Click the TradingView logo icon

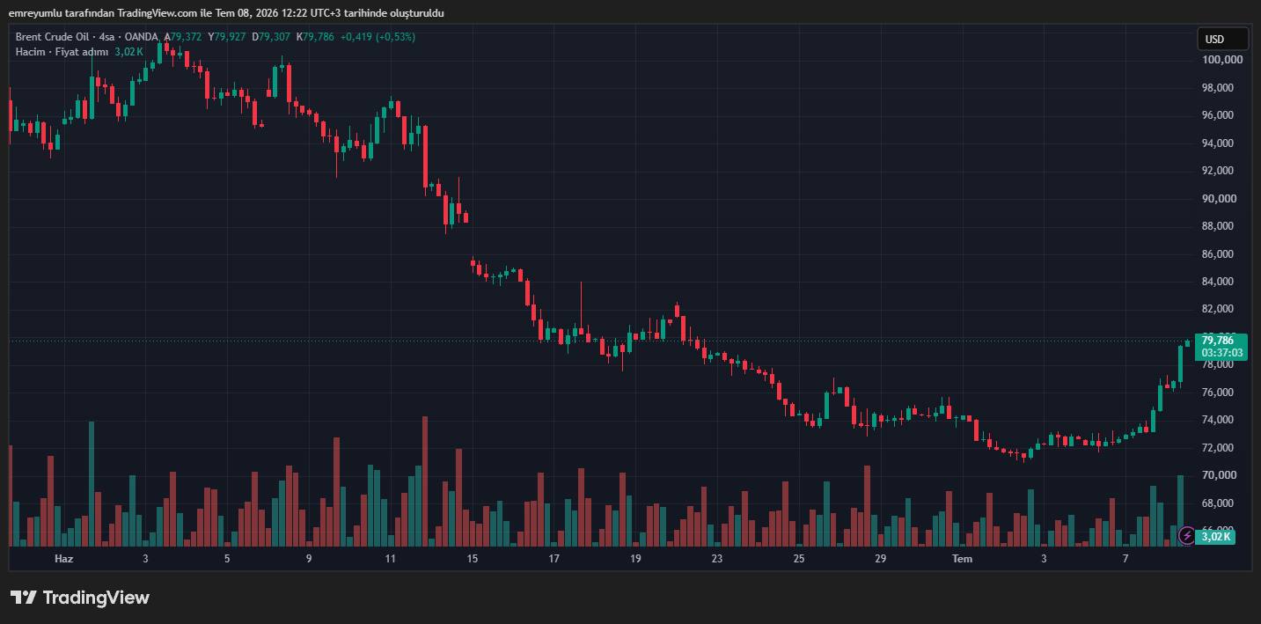[x=23, y=598]
